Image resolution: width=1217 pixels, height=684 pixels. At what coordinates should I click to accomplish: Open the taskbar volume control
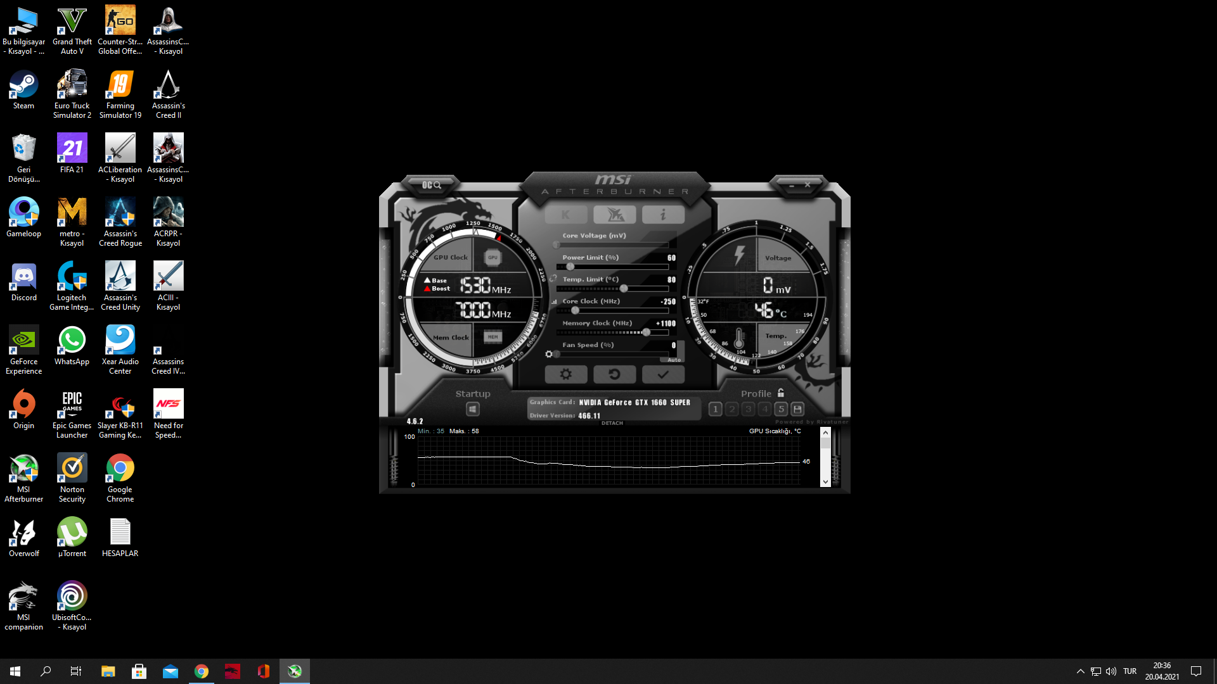(1111, 671)
